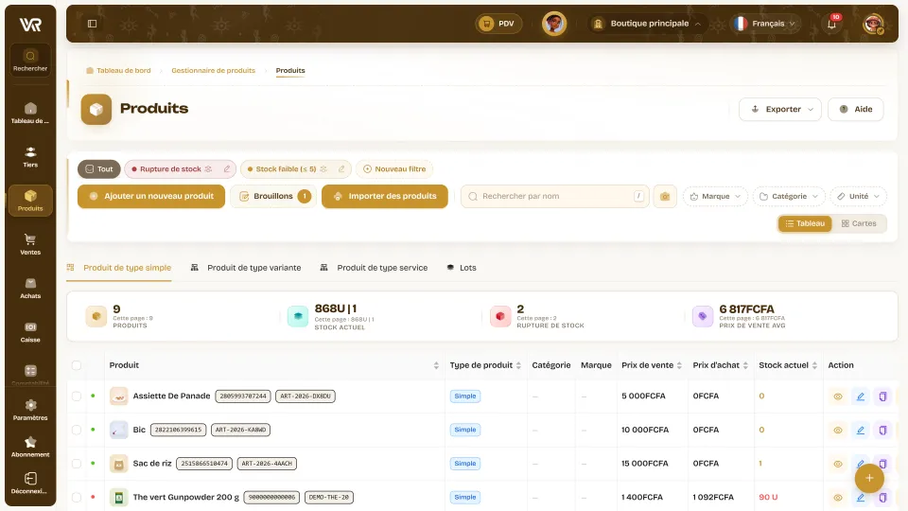The width and height of the screenshot is (908, 511).
Task: Open the Unité filter dropdown
Action: pyautogui.click(x=858, y=197)
